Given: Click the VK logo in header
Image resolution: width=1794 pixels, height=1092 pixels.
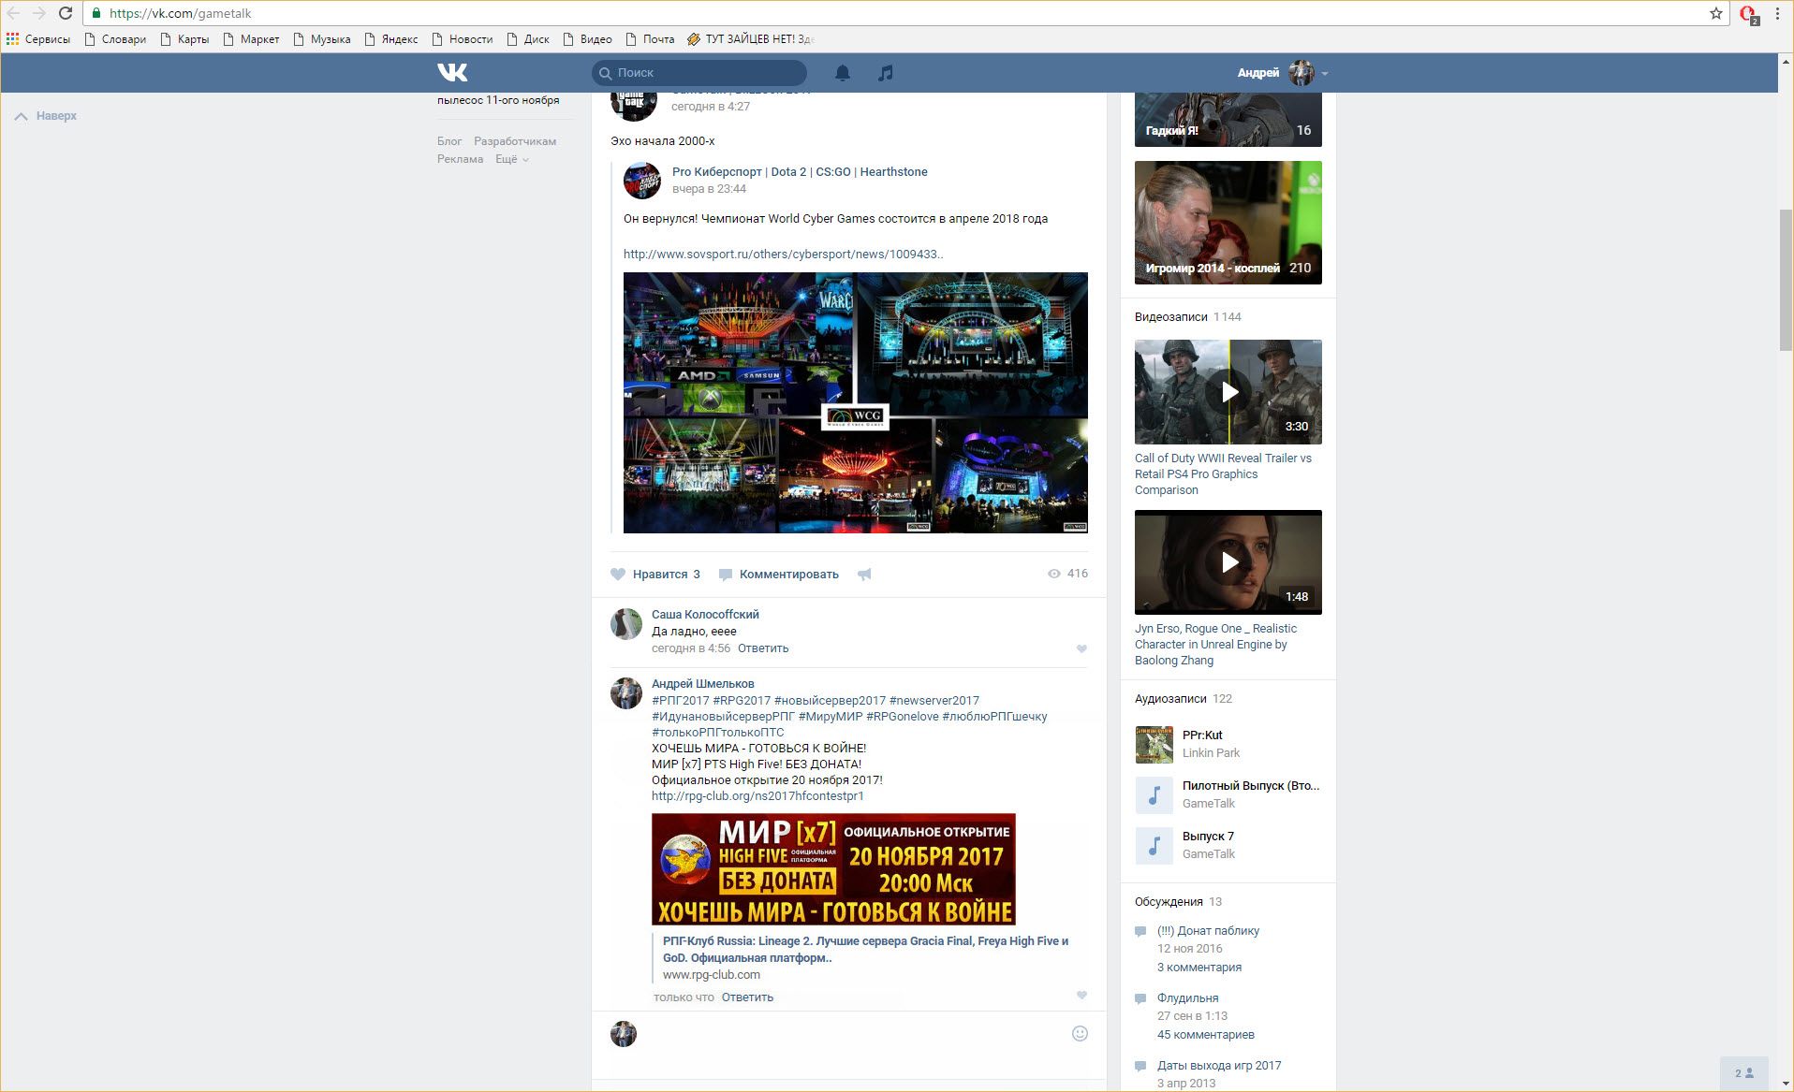Looking at the screenshot, I should tap(452, 72).
